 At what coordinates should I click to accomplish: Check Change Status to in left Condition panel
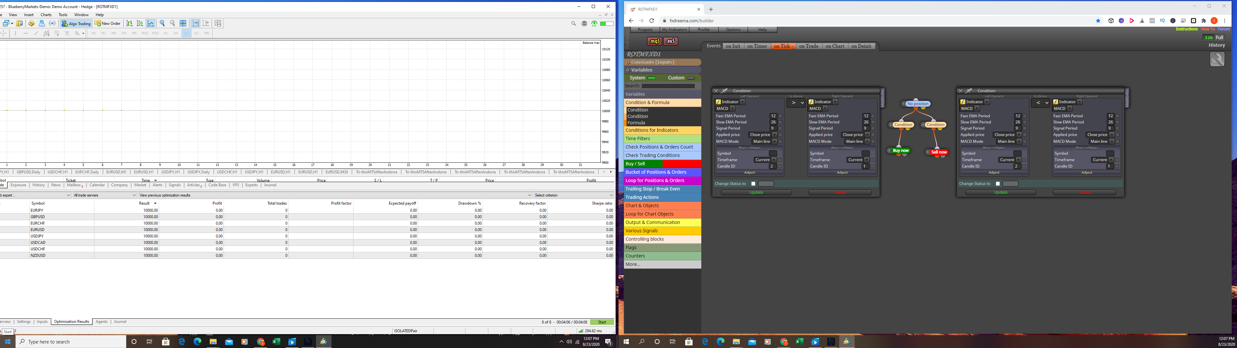pyautogui.click(x=753, y=184)
